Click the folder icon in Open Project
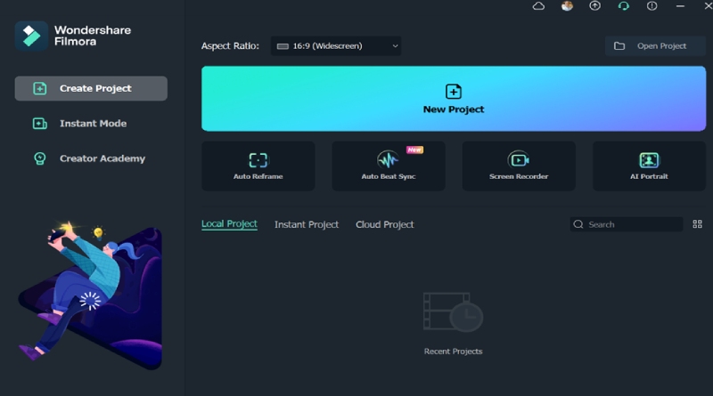This screenshot has height=396, width=713. [x=619, y=46]
